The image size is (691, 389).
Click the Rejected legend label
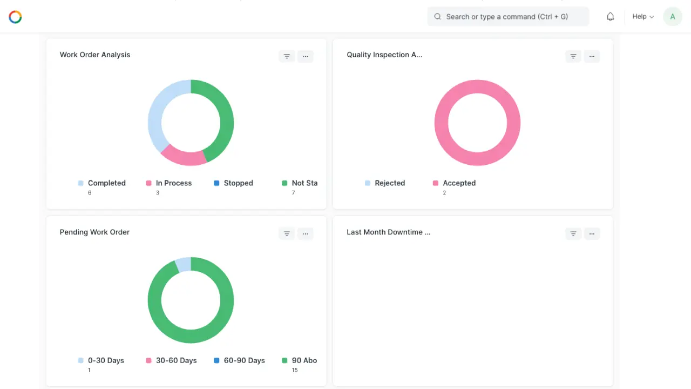pyautogui.click(x=390, y=183)
